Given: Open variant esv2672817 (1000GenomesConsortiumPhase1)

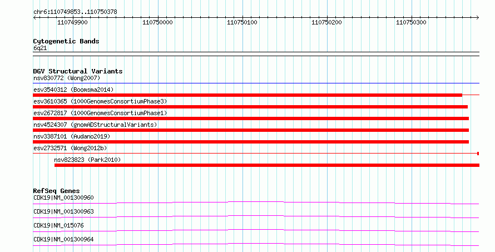Looking at the screenshot, I should click(100, 113).
